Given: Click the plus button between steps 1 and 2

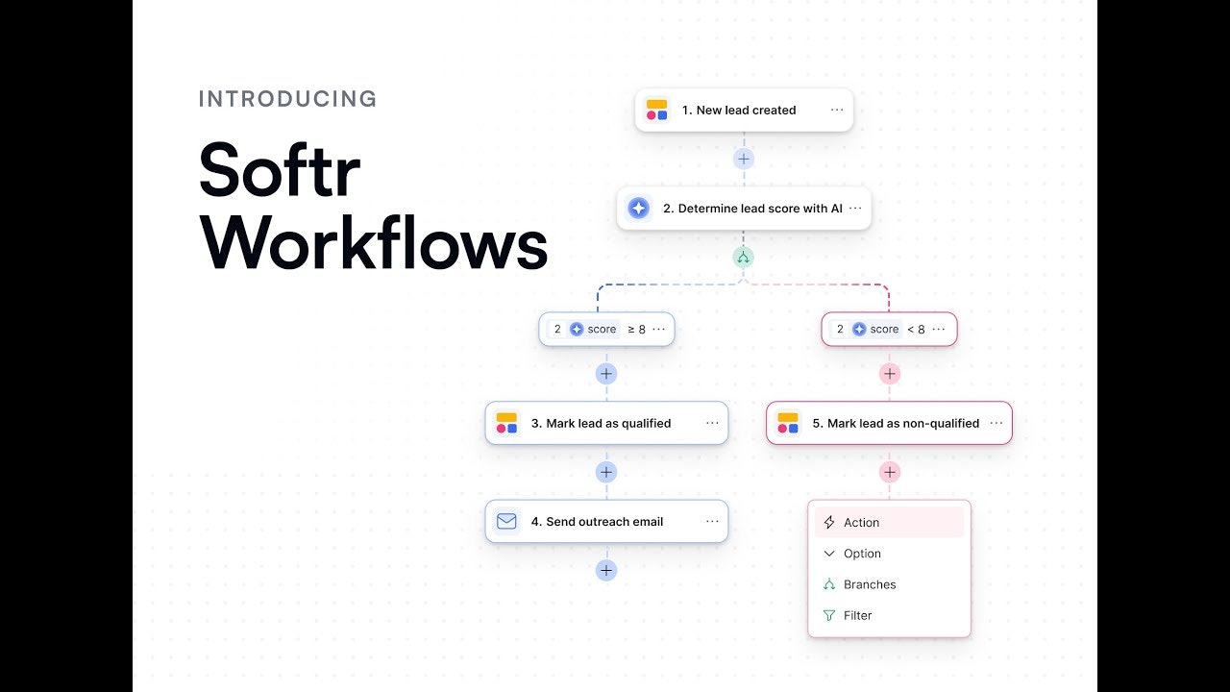Looking at the screenshot, I should click(743, 158).
